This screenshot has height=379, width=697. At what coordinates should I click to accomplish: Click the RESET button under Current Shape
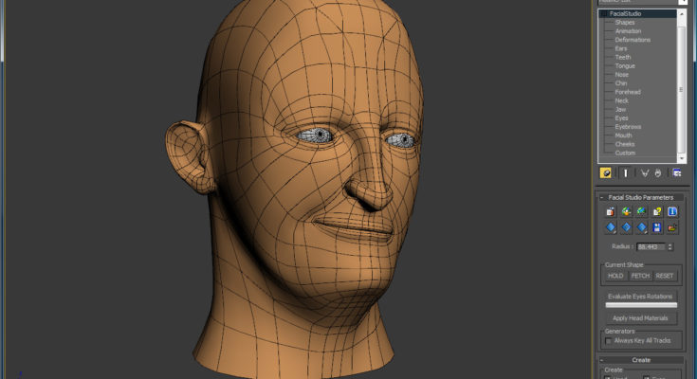pos(665,276)
